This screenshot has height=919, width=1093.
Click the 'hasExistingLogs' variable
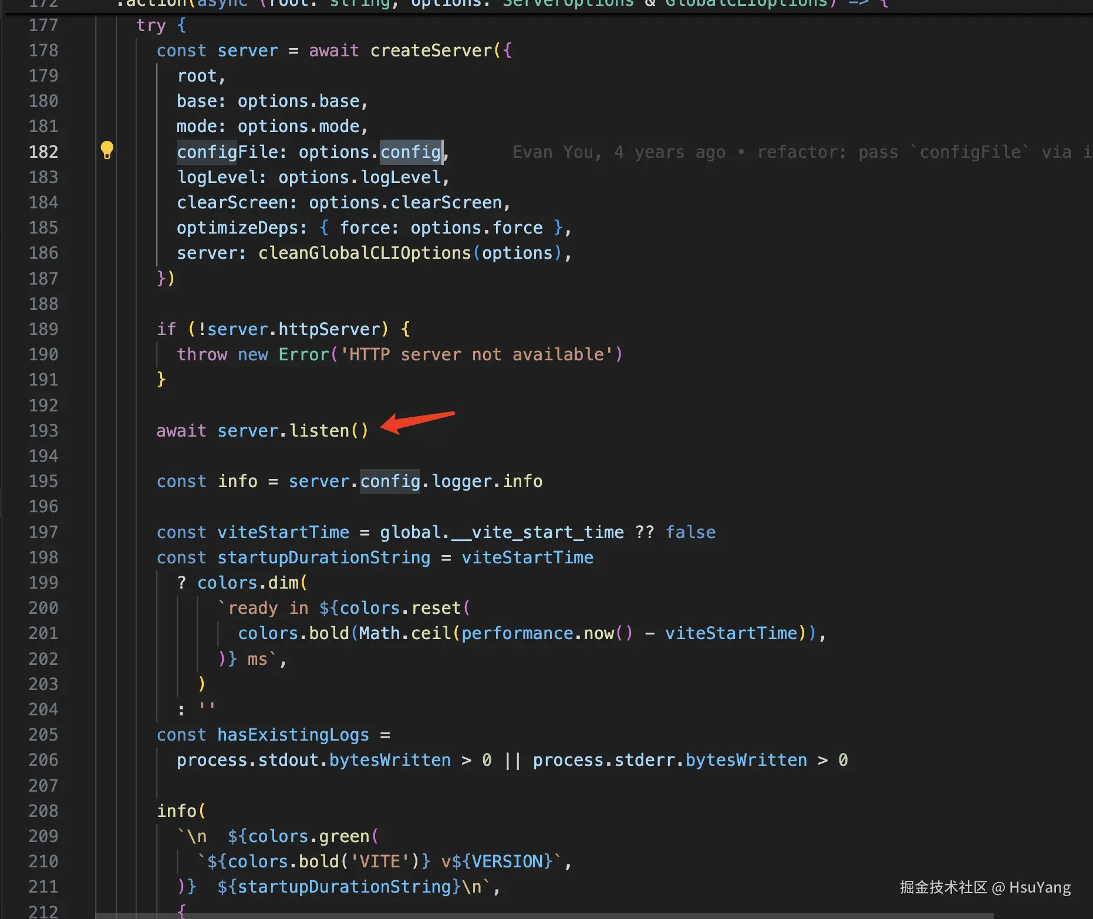(294, 735)
